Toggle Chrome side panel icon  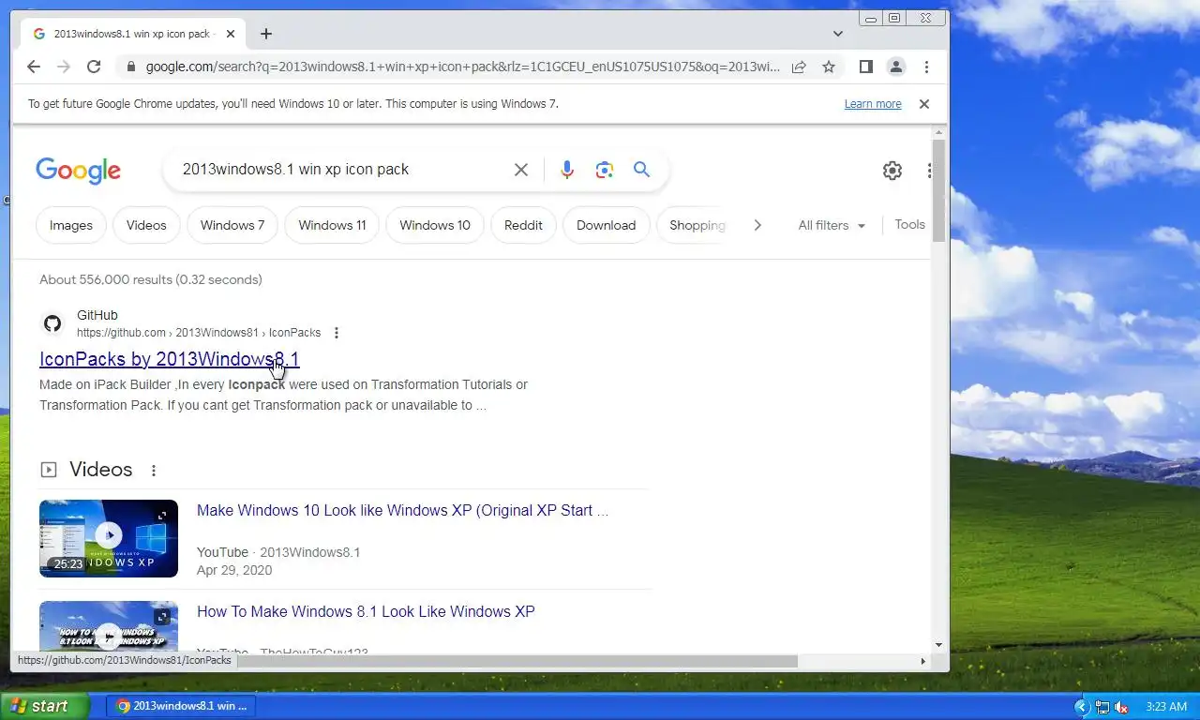tap(866, 67)
